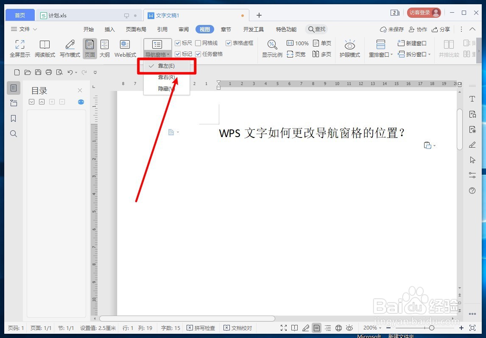
Task: Open new window (新建窗口)
Action: click(x=412, y=43)
